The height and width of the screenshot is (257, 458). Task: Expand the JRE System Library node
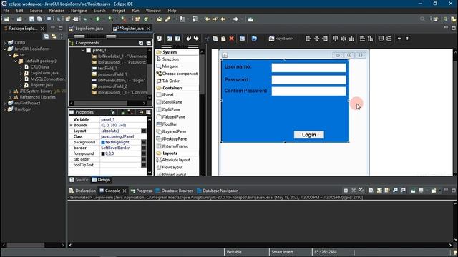(x=10, y=91)
